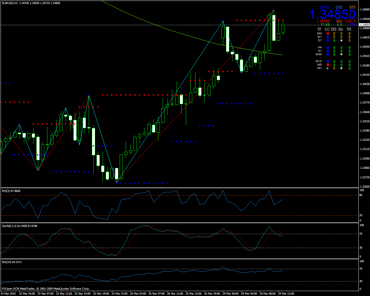Click the yellow down arrow in D1 row TR column

pyautogui.click(x=349, y=40)
